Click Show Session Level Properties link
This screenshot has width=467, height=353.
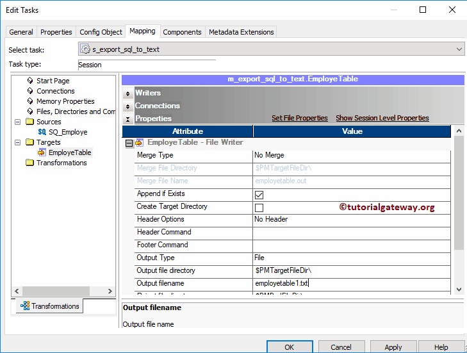tap(382, 118)
